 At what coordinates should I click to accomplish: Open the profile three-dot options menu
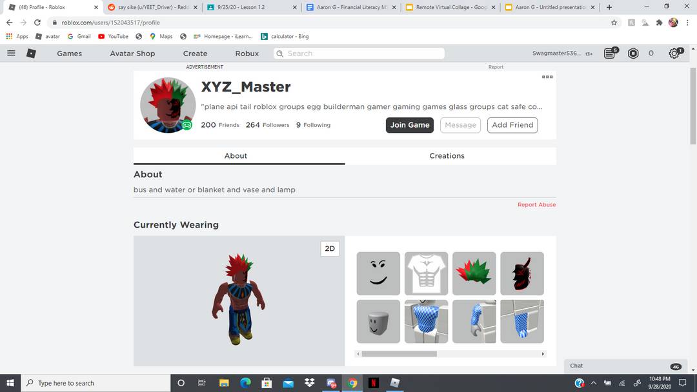tap(547, 77)
